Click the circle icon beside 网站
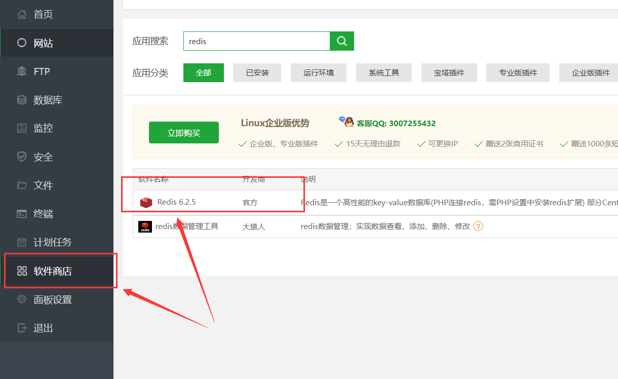The image size is (618, 379). point(22,43)
